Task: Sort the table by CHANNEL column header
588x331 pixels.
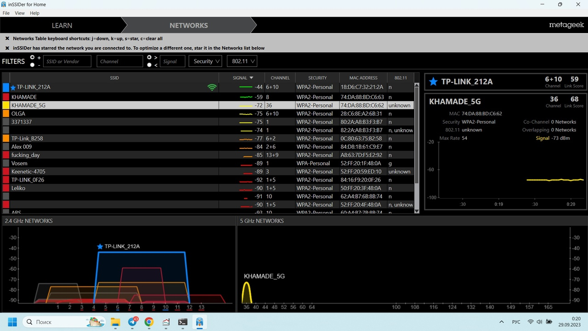Action: click(x=280, y=78)
